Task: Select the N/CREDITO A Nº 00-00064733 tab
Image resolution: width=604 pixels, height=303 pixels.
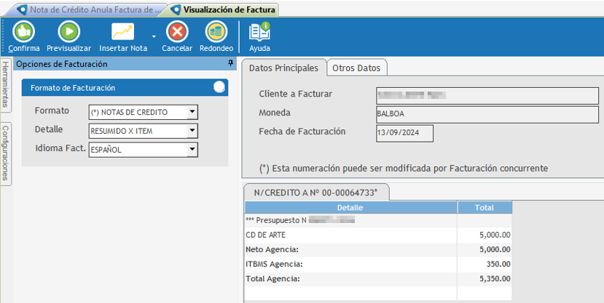Action: pos(315,193)
